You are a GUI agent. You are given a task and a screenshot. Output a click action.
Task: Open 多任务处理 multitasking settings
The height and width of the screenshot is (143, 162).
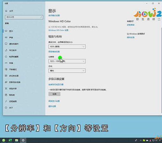tap(24, 76)
